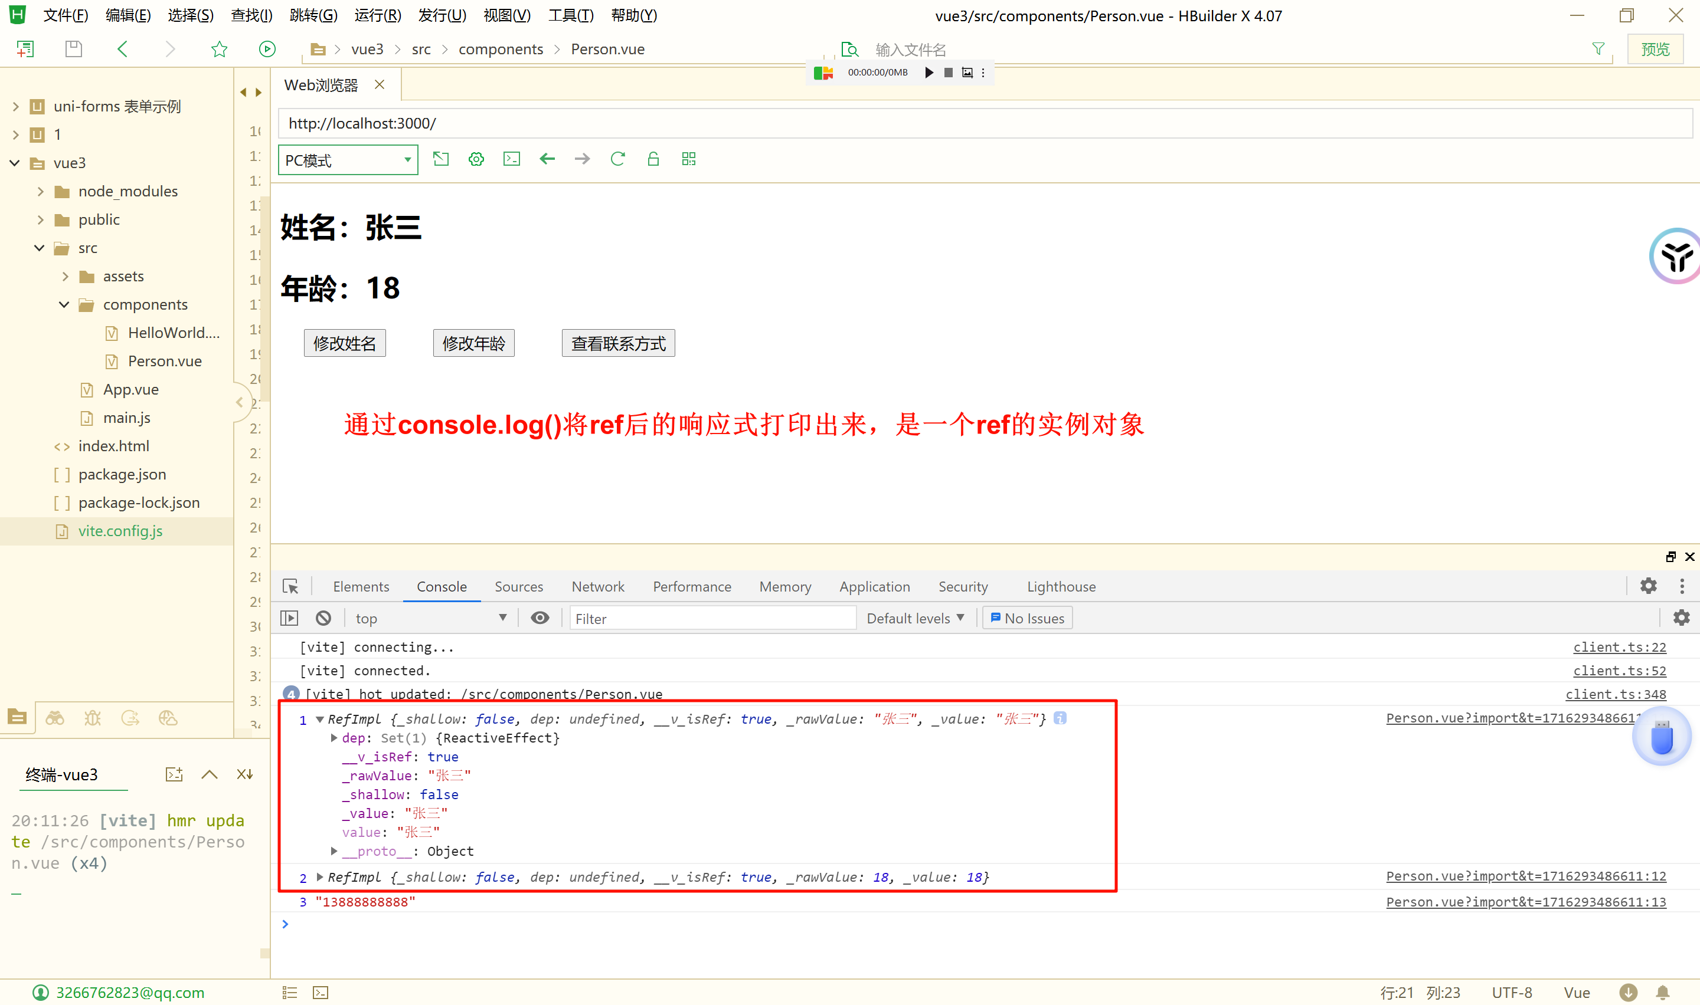1700x1005 pixels.
Task: Open the Default levels dropdown
Action: [915, 618]
